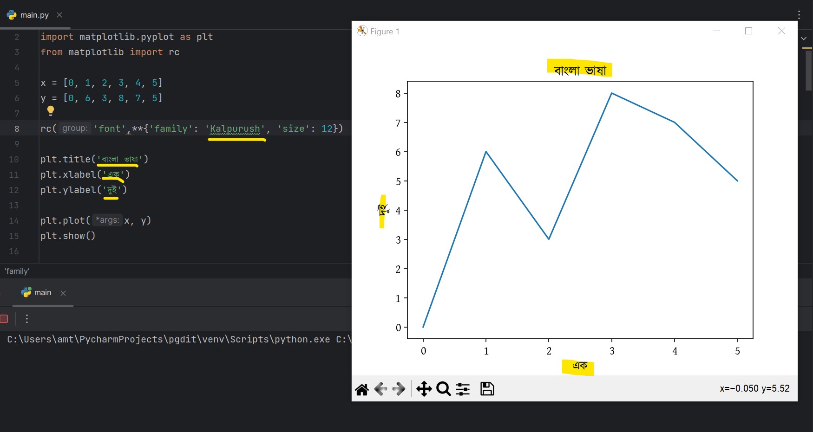The image size is (813, 432).
Task: Save the figure with the floppy icon
Action: tap(487, 389)
